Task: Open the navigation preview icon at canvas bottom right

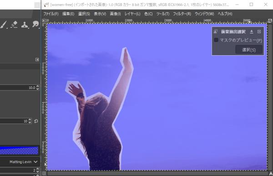Action: click(x=271, y=173)
